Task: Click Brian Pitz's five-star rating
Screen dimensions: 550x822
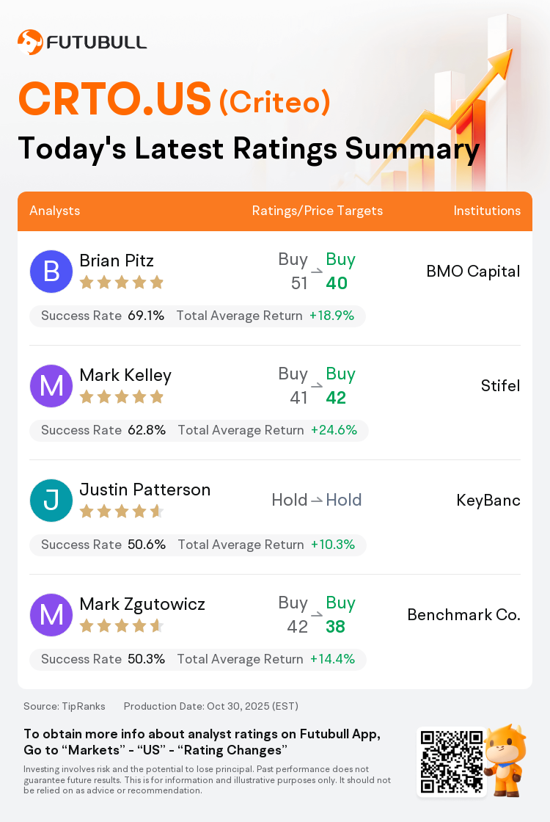Action: [x=121, y=283]
